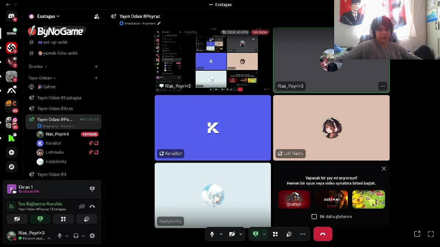Open soundboard from the call control bar

click(x=289, y=234)
